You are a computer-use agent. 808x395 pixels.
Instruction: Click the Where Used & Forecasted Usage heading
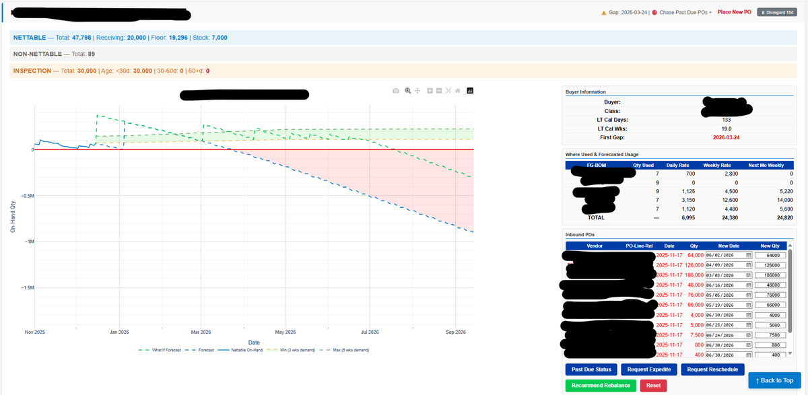[602, 154]
